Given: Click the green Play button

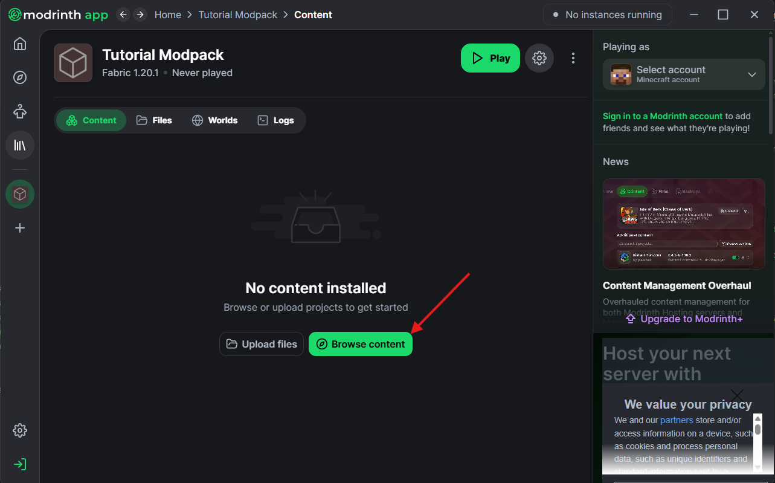Looking at the screenshot, I should (490, 58).
